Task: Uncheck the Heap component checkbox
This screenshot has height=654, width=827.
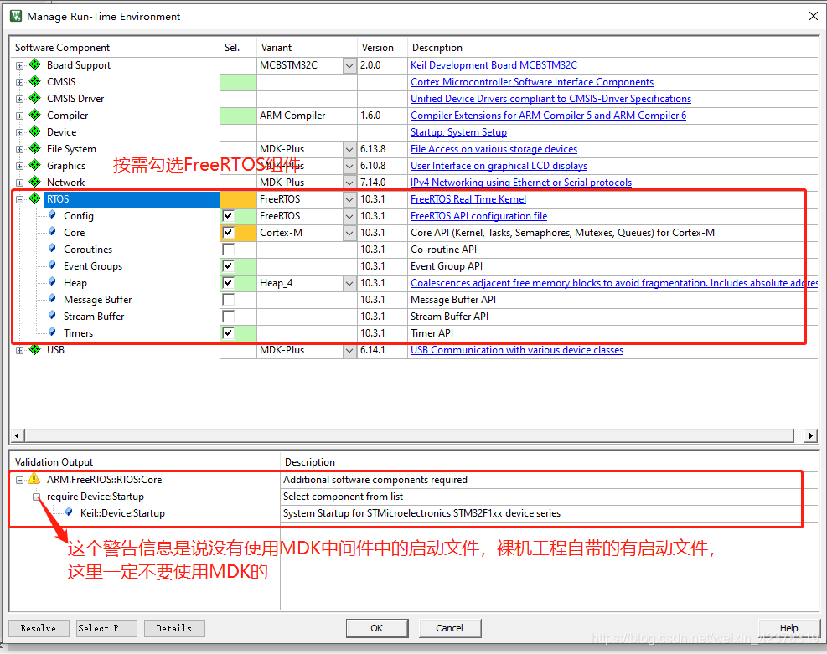Action: 229,283
